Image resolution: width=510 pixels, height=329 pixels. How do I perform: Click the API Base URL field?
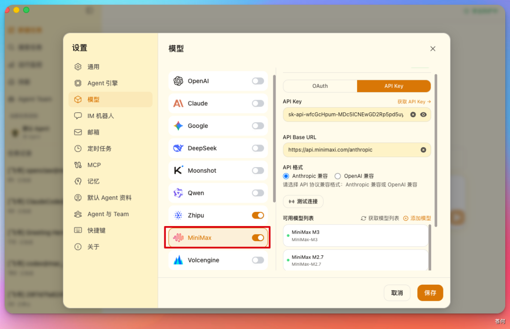357,150
